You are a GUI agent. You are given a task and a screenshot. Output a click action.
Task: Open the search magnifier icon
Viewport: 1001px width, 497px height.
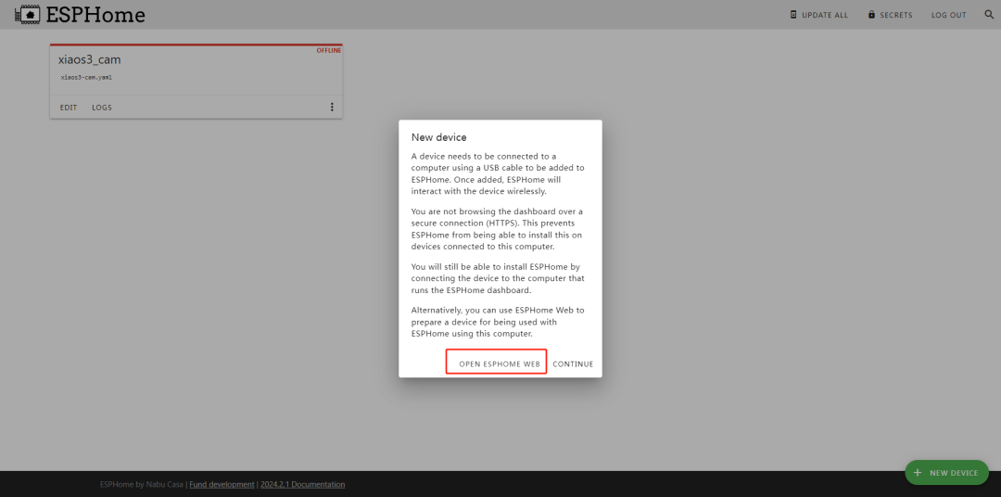pos(989,15)
